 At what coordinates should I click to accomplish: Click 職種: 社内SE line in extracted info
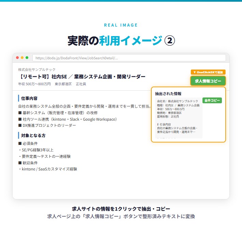(178, 105)
